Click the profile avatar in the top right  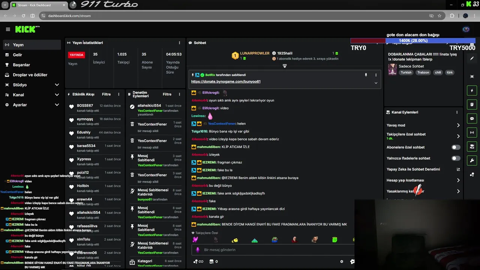point(466,29)
